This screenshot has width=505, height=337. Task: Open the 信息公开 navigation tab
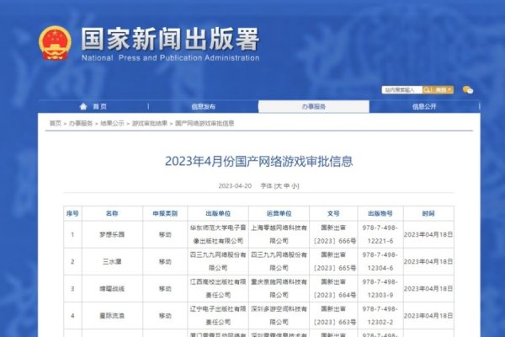(x=424, y=106)
